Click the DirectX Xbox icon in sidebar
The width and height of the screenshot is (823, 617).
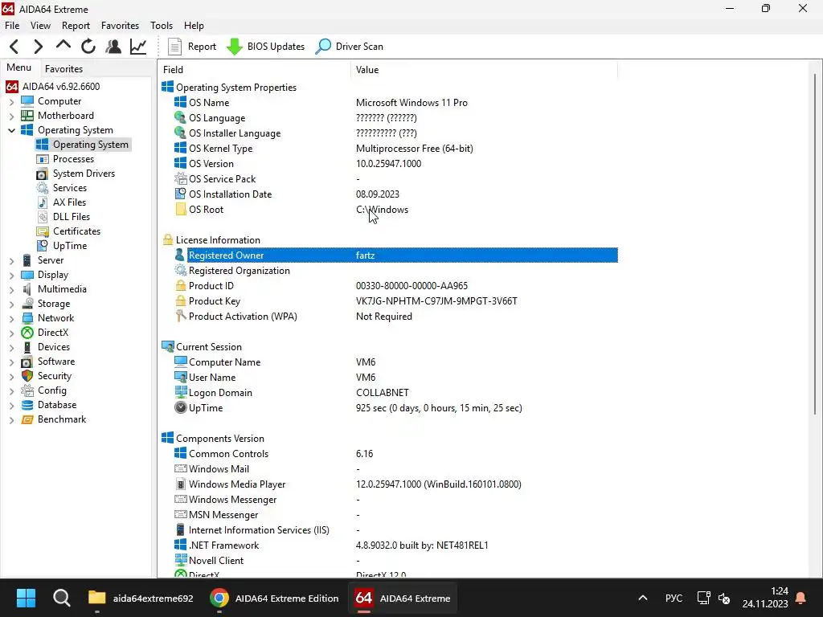pos(27,333)
